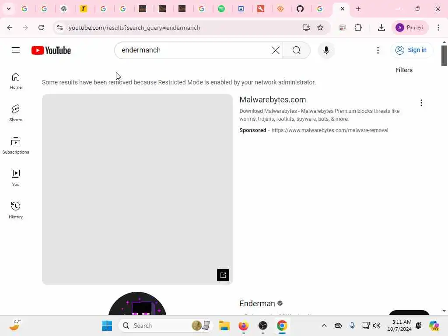448x336 pixels.
Task: Open the YouTube hamburger guide menu
Action: pyautogui.click(x=16, y=50)
